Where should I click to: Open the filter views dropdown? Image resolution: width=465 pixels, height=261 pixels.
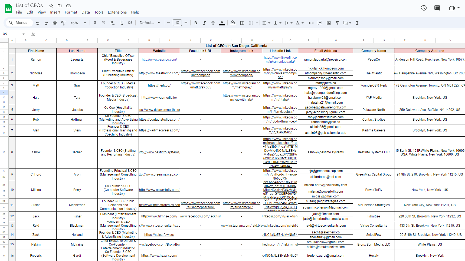pyautogui.click(x=347, y=23)
